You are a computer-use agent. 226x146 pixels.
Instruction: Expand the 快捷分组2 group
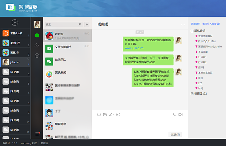(192, 94)
